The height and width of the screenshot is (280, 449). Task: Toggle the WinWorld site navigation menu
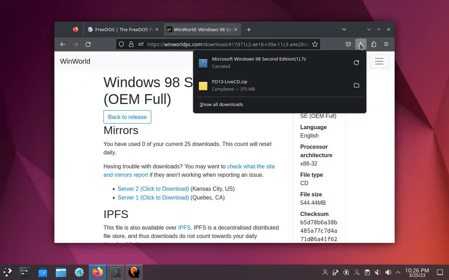[379, 61]
